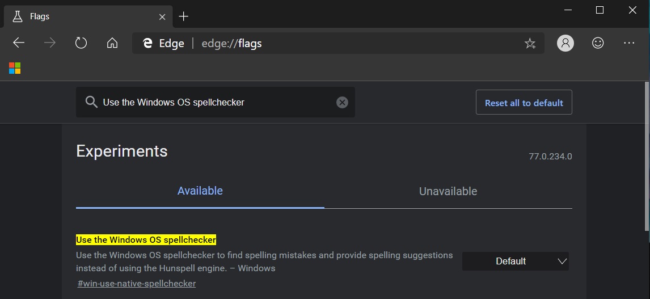Close the Flags tab

[162, 16]
